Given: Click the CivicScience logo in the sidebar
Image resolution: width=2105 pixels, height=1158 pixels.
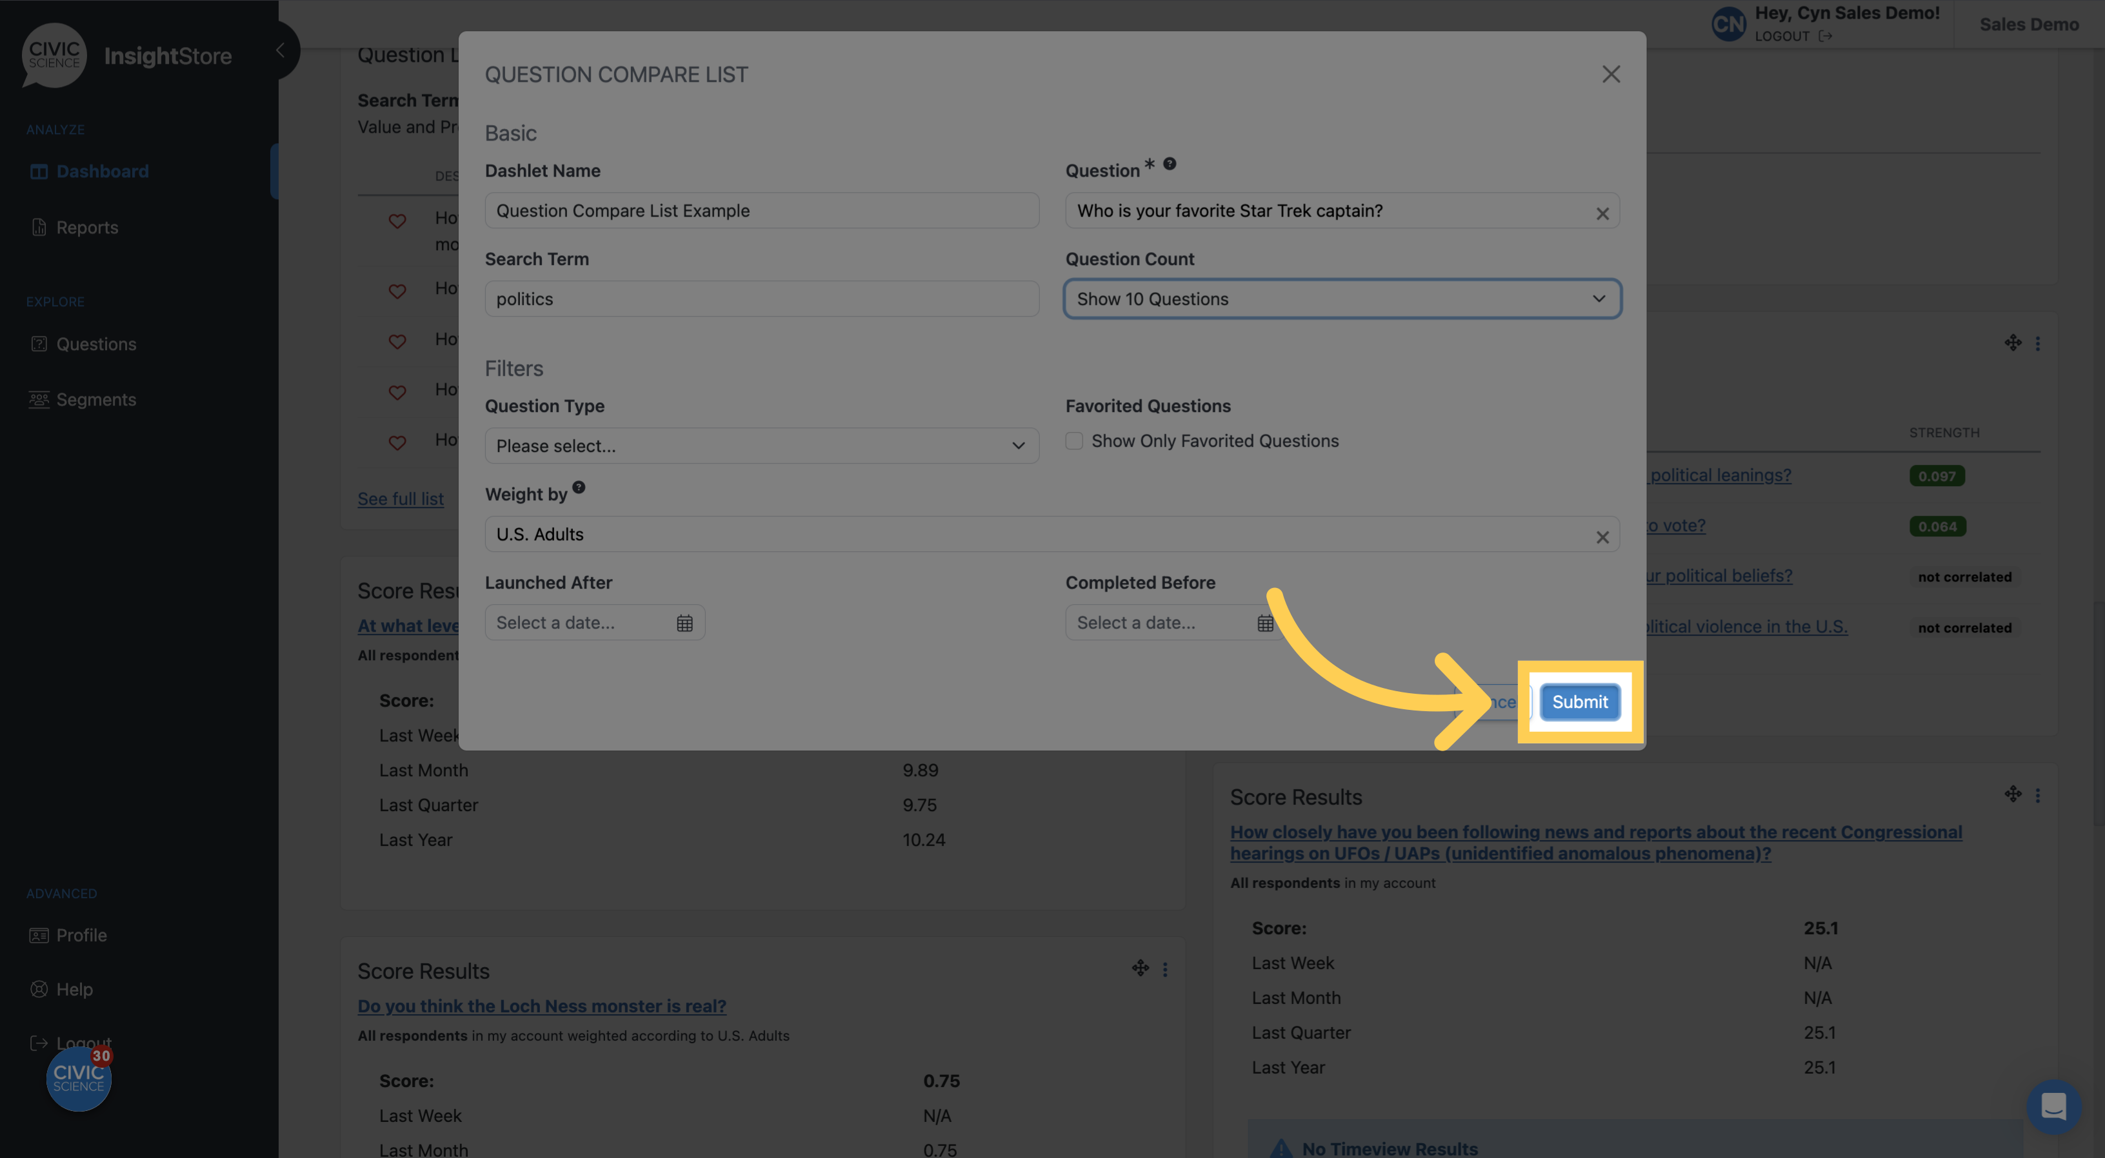Looking at the screenshot, I should (x=54, y=55).
